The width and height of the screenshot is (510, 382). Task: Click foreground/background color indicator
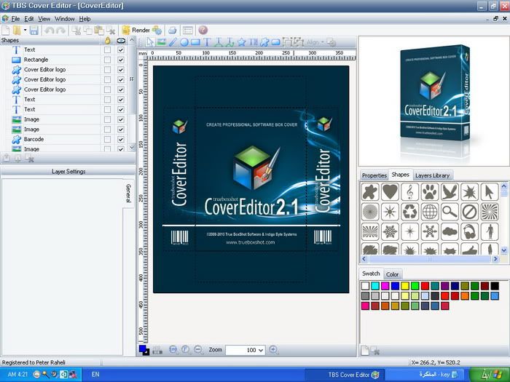(144, 350)
